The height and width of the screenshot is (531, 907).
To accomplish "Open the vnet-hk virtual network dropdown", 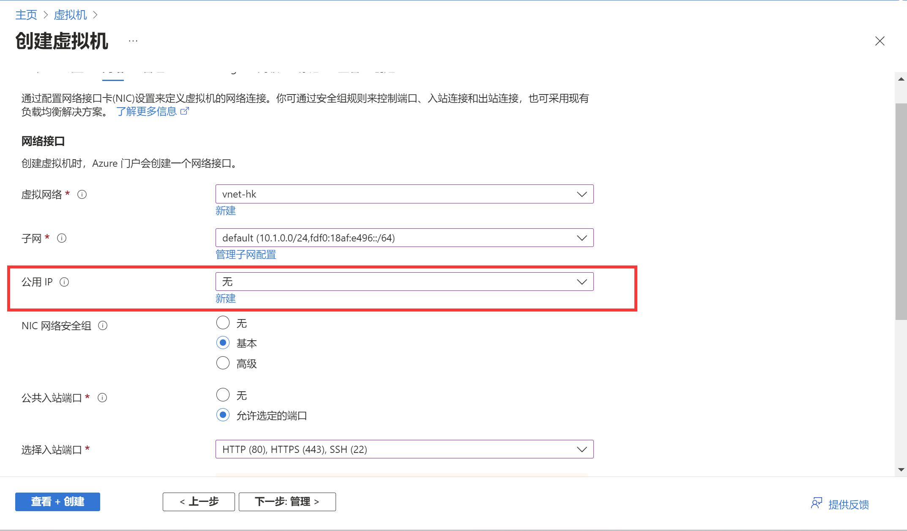I will (404, 194).
